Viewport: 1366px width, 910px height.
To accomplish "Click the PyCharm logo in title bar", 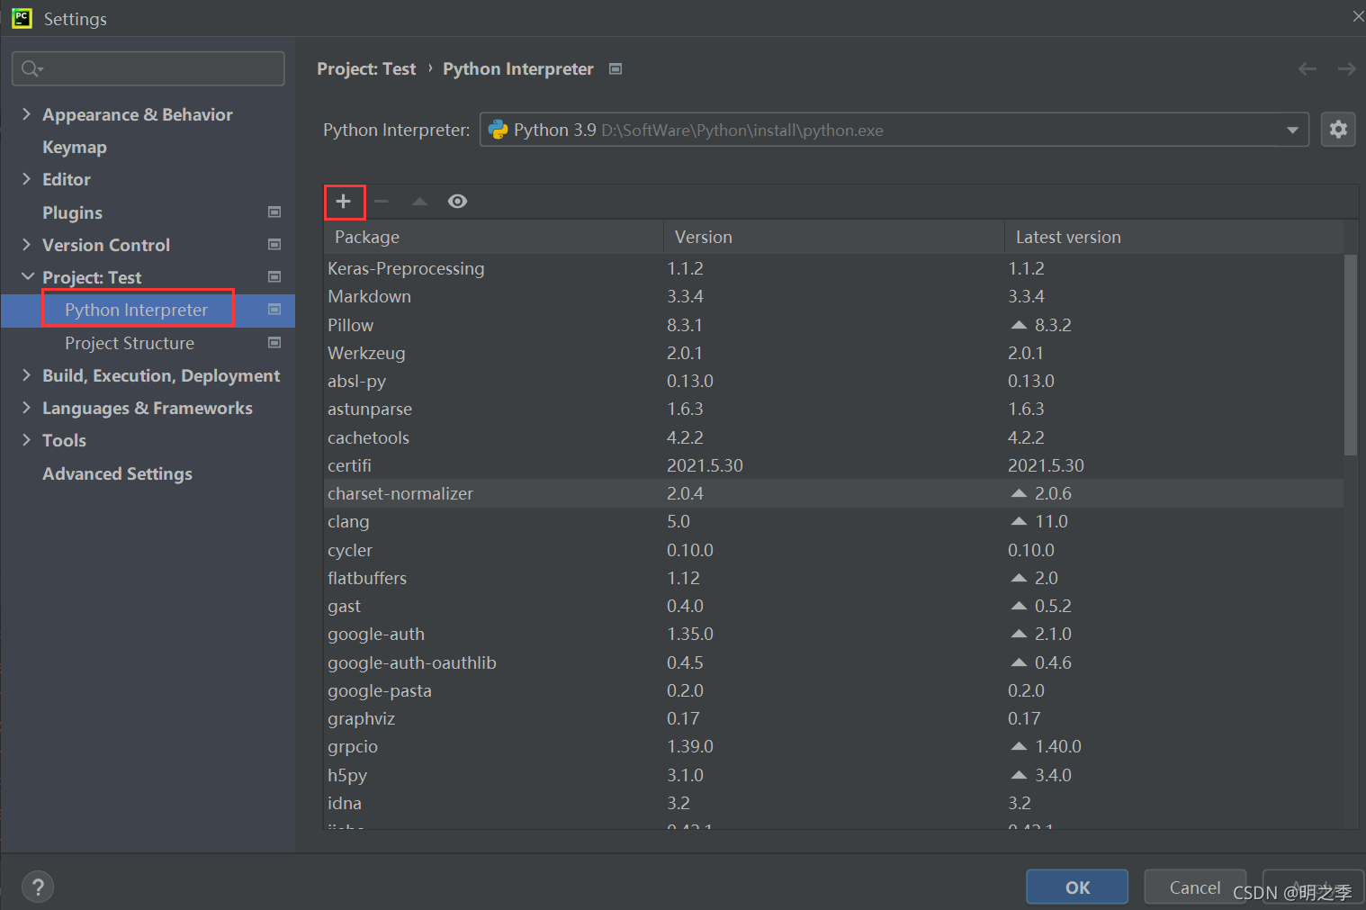I will click(22, 18).
